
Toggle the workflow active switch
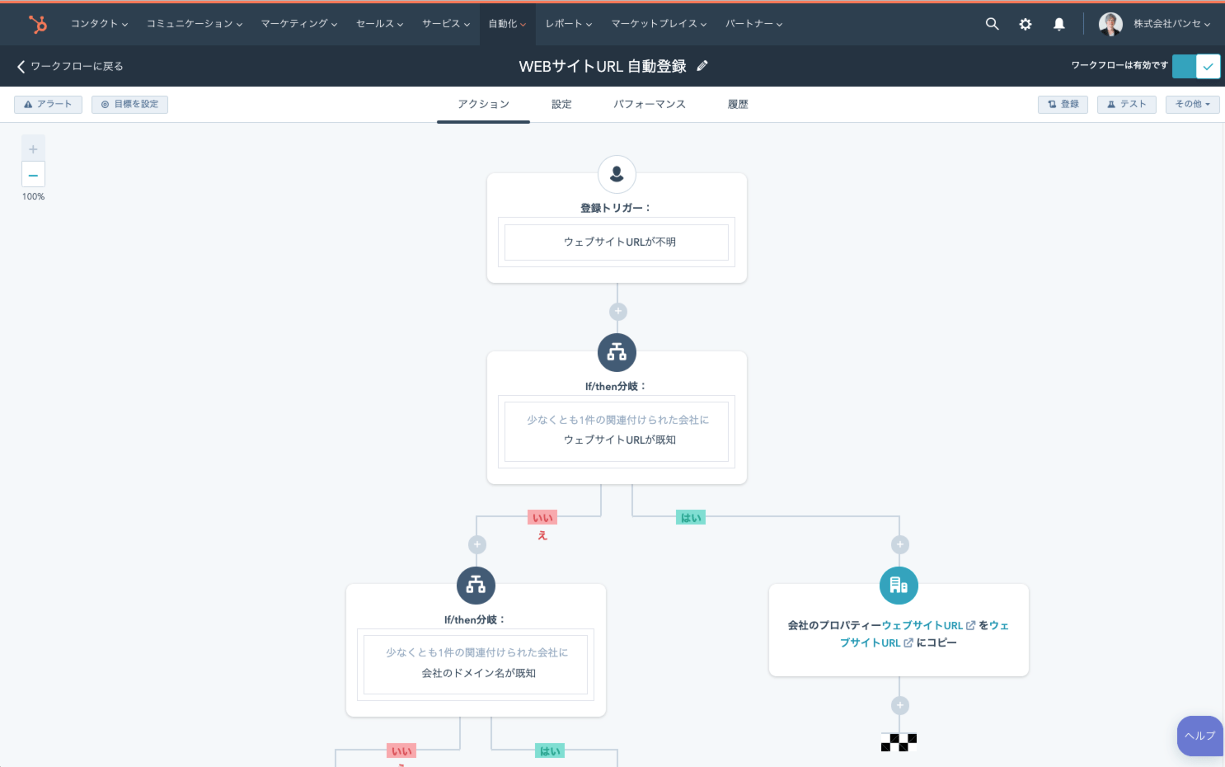1195,66
